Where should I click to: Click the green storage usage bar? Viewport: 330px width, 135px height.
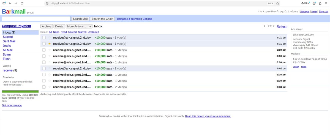coord(20,91)
